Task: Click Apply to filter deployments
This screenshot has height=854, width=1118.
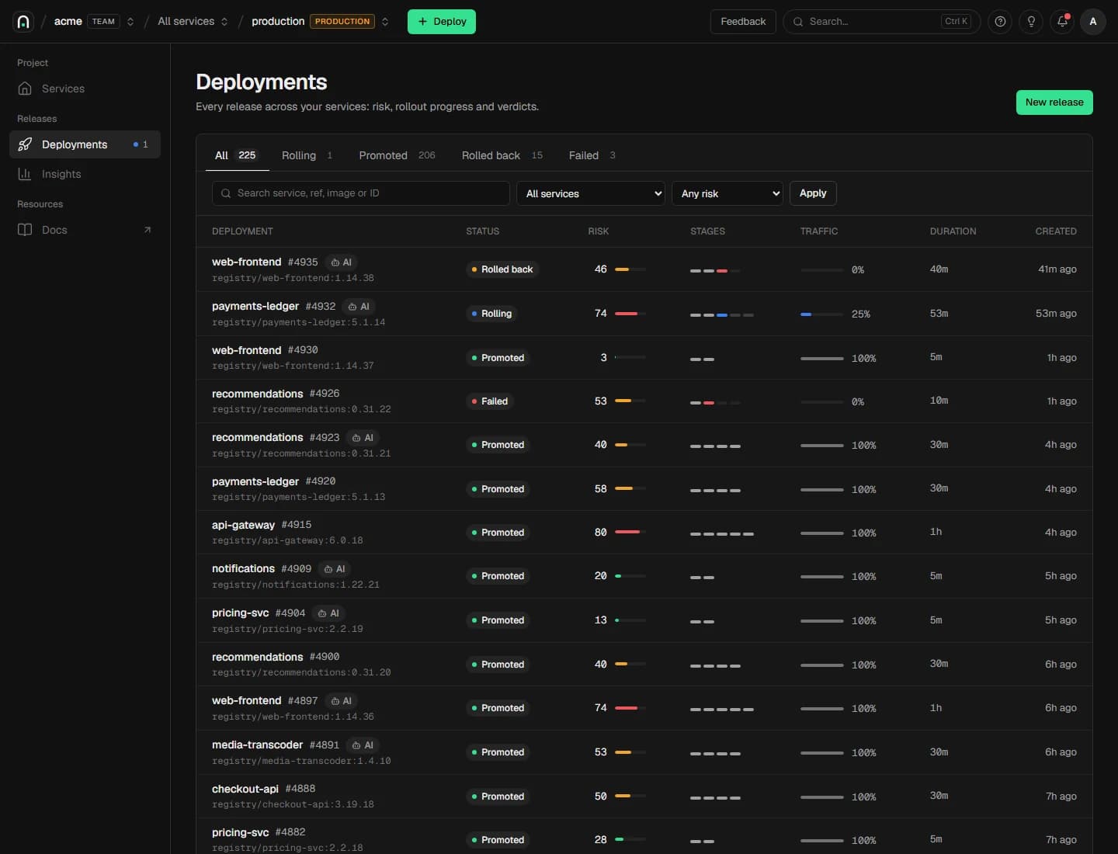Action: click(813, 193)
